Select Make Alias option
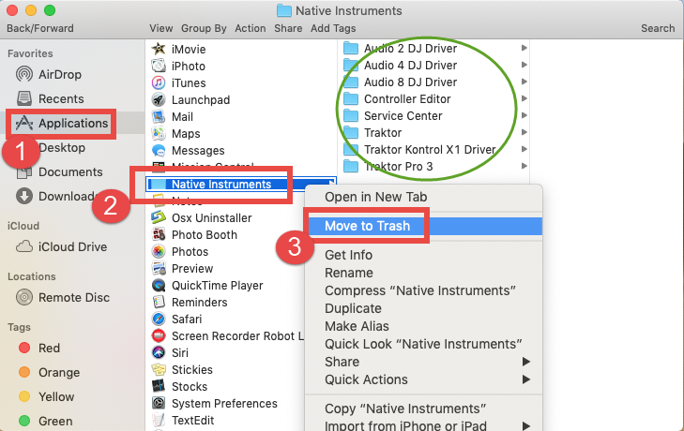Image resolution: width=684 pixels, height=431 pixels. click(x=423, y=326)
